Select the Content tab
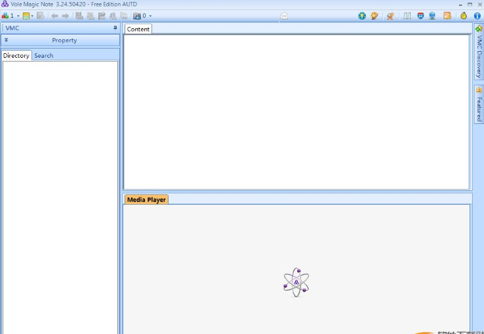This screenshot has height=334, width=484. [138, 29]
